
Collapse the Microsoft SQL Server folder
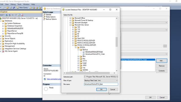(70, 25)
